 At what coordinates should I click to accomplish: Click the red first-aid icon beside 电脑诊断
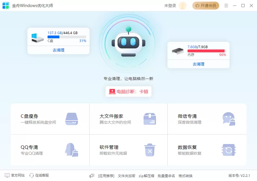coord(112,92)
